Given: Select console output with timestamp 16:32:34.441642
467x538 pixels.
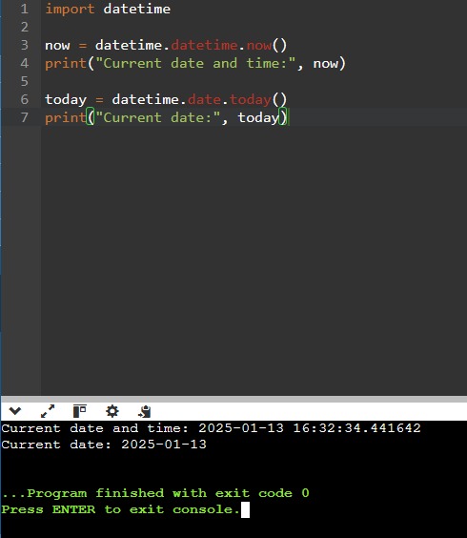Looking at the screenshot, I should [212, 428].
